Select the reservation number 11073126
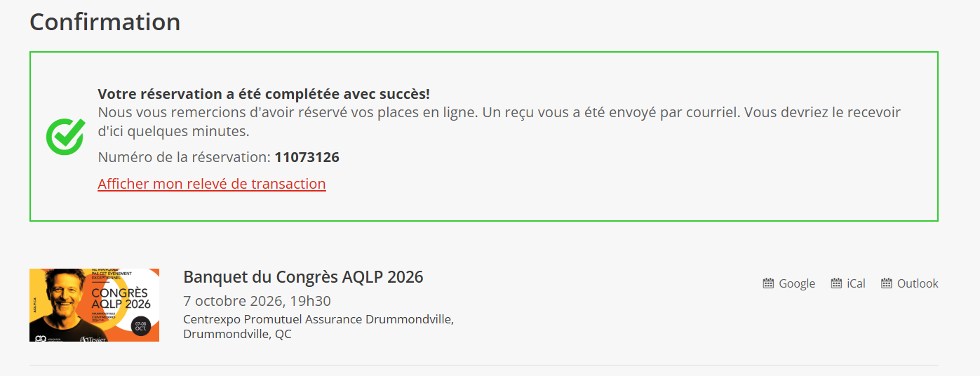 tap(307, 157)
